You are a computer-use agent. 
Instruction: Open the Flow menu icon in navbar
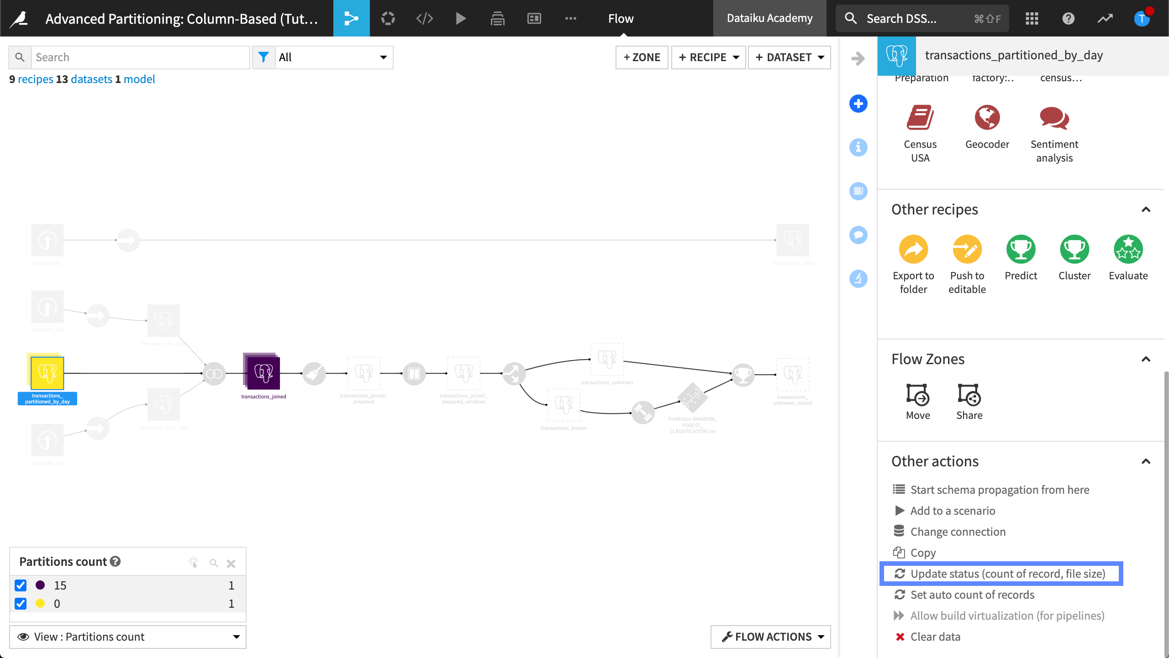351,18
